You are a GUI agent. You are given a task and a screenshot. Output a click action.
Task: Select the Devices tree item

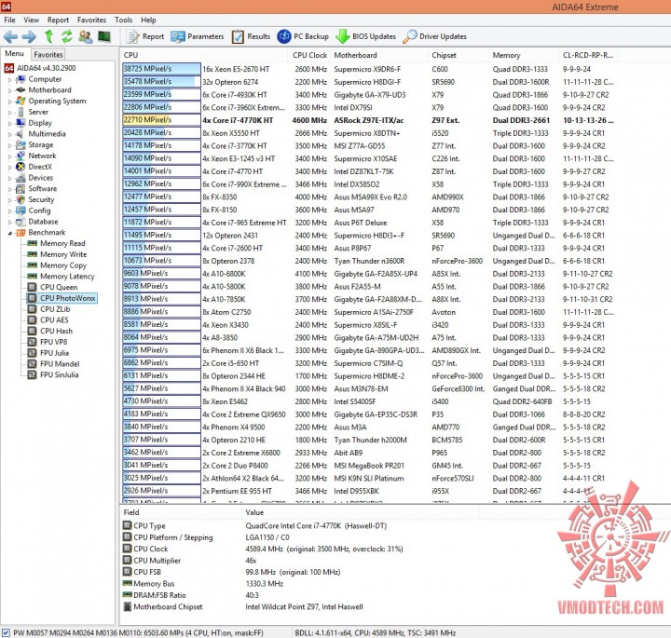click(34, 178)
